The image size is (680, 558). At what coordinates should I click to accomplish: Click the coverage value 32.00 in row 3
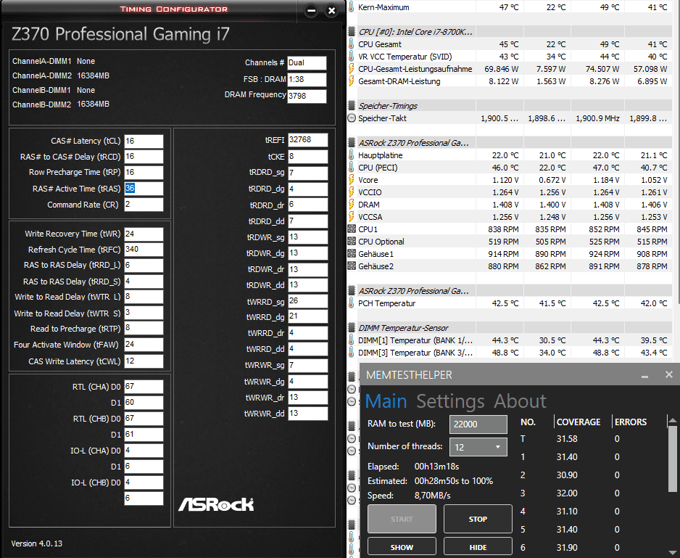click(567, 493)
